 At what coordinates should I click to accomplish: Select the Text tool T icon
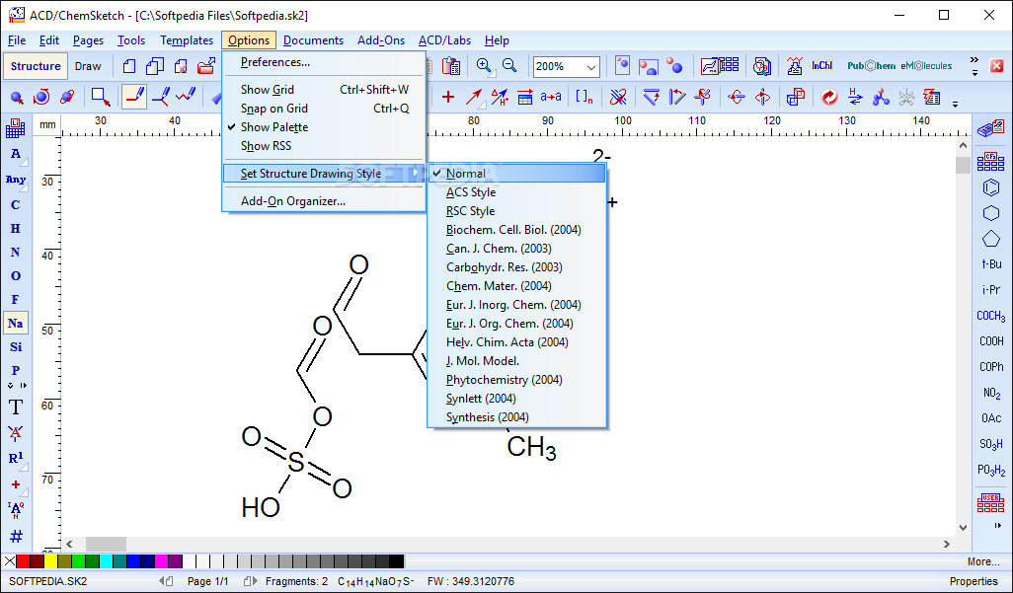tap(16, 407)
